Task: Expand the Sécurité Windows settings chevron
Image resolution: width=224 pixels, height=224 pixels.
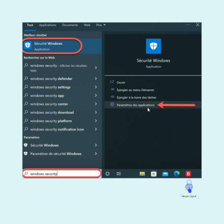Action: pyautogui.click(x=96, y=145)
